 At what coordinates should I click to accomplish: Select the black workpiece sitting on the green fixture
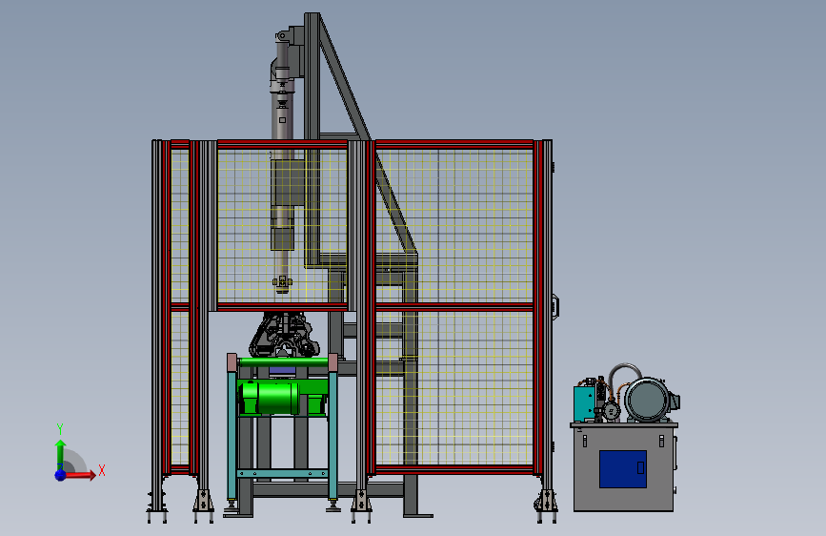(x=285, y=336)
